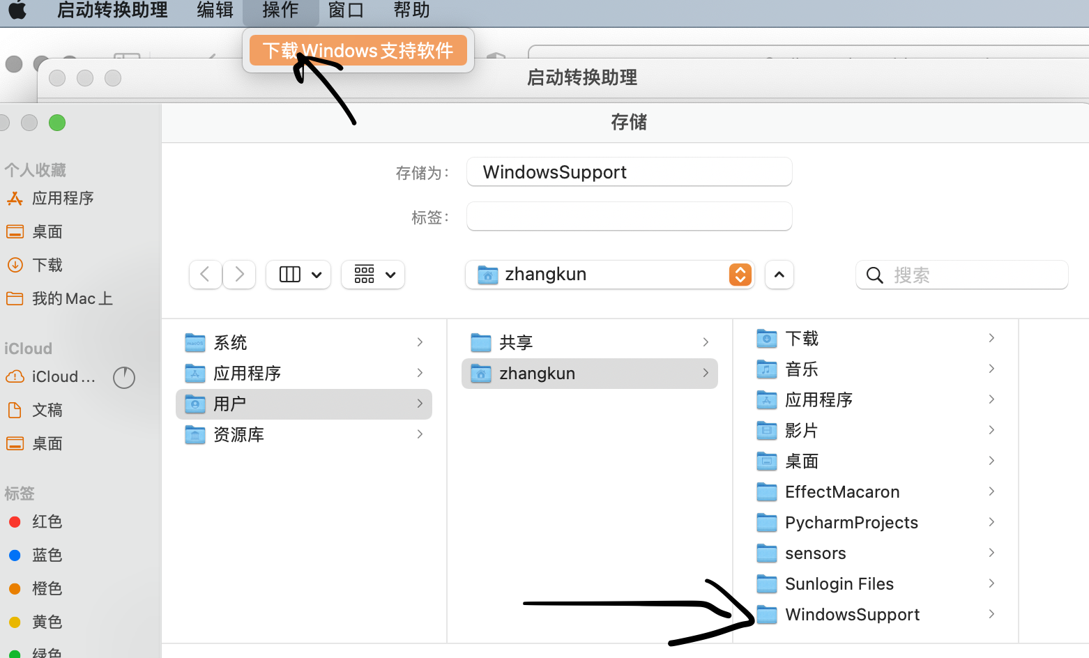Viewport: 1089px width, 658px height.
Task: Select the zhangkun home folder row
Action: [590, 373]
